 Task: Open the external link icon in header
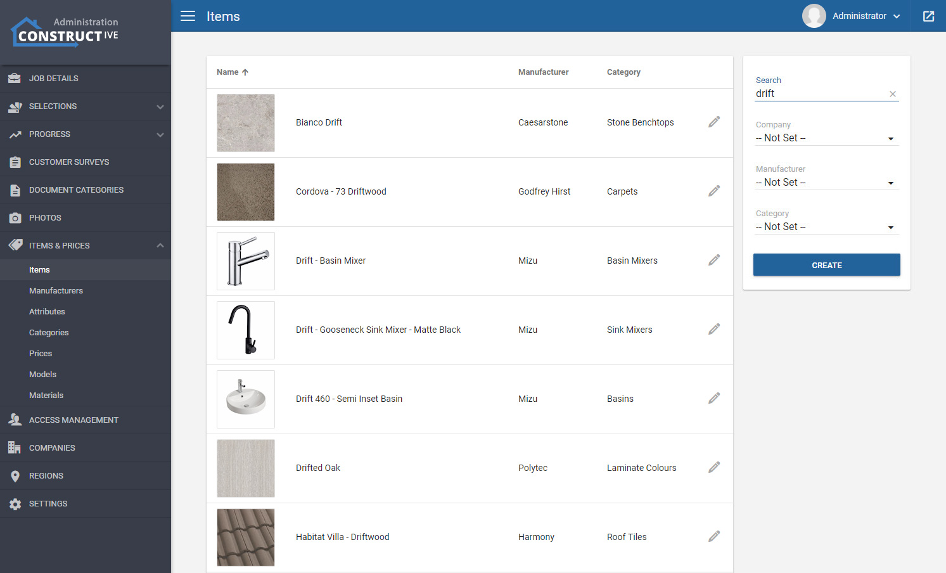pos(928,16)
